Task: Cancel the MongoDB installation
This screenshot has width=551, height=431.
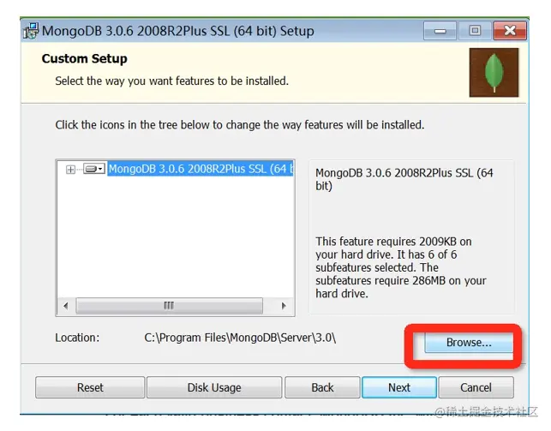Action: pos(476,387)
